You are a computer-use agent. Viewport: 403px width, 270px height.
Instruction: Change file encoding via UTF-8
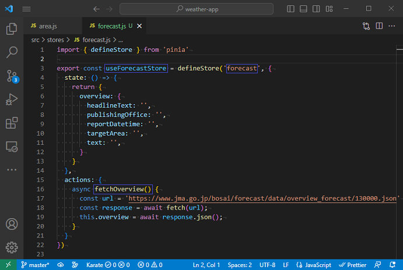click(267, 265)
